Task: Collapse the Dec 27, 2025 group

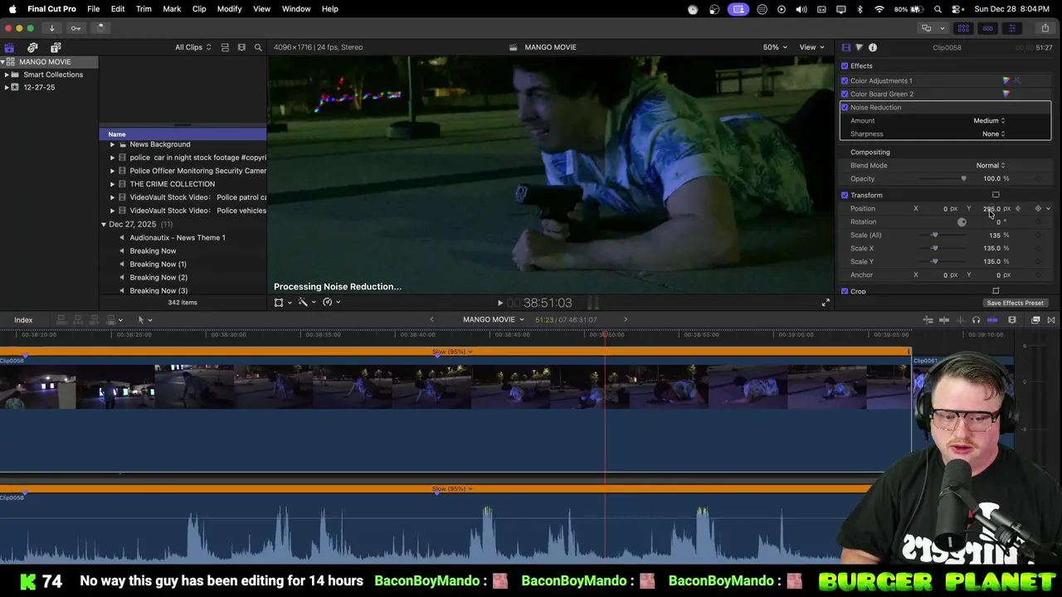Action: tap(104, 224)
